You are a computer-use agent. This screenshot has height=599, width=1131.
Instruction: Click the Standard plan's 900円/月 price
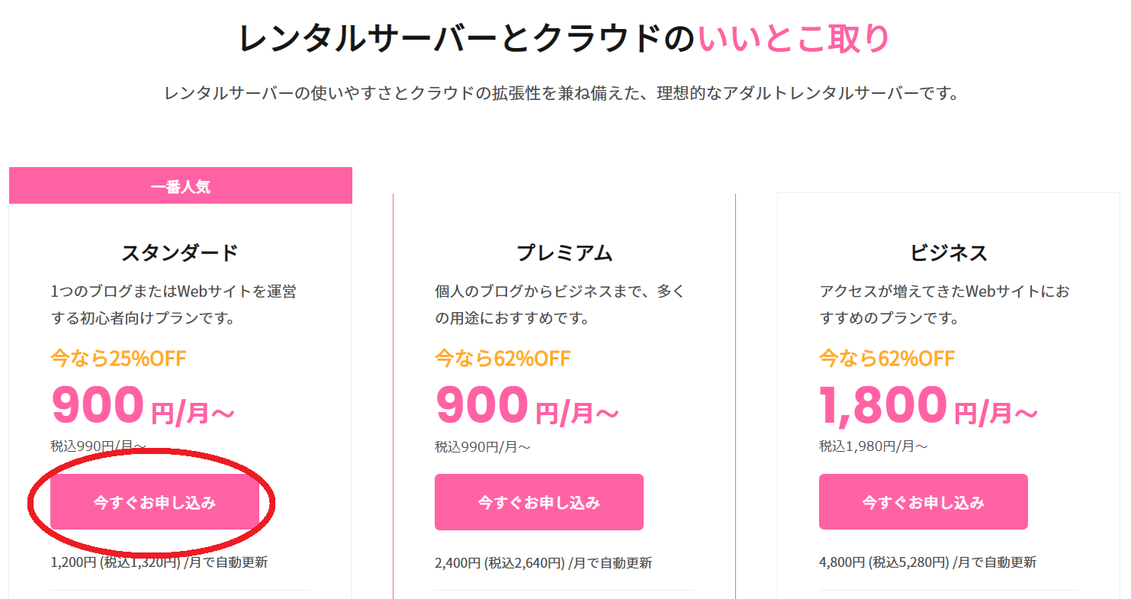coord(143,407)
